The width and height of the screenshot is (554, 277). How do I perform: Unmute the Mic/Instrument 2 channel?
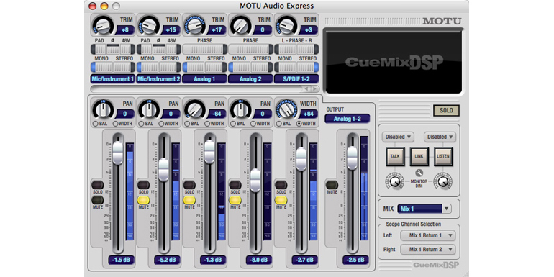click(x=143, y=200)
